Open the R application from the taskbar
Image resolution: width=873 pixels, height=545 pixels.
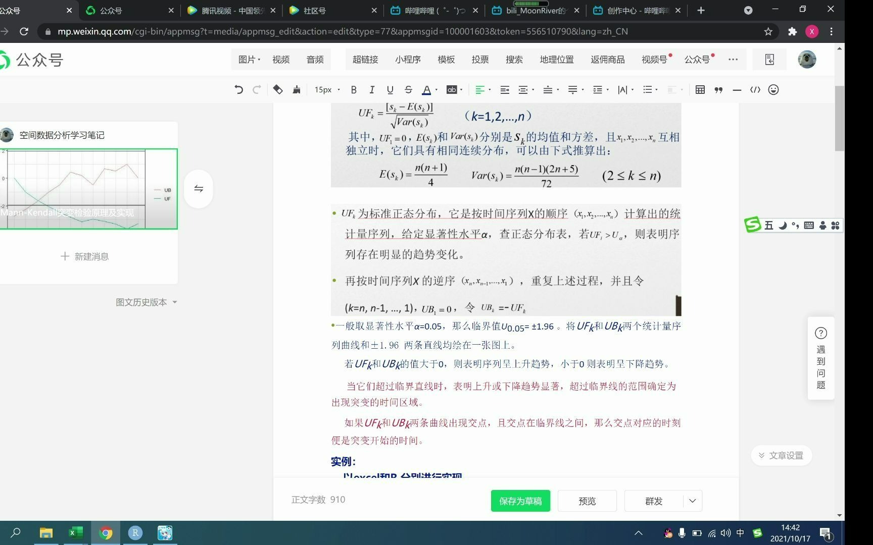coord(135,533)
